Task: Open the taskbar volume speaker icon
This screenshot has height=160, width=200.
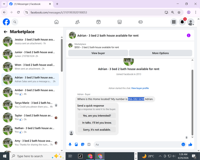Action: point(174,156)
